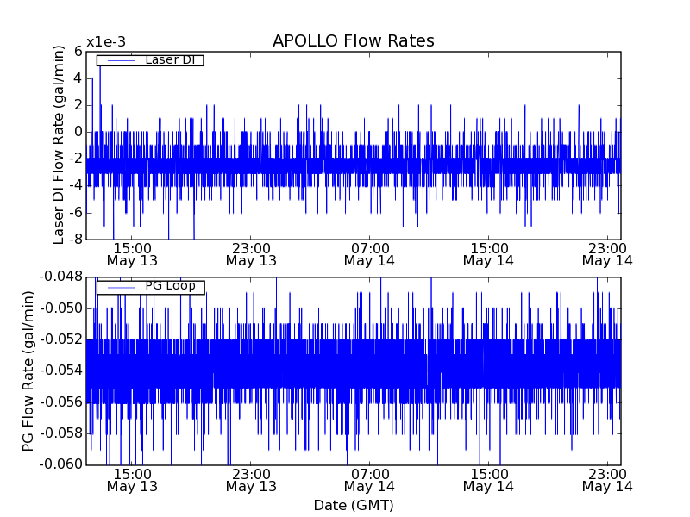
Task: Click the blue line sample in Laser DI legend
Action: click(x=120, y=60)
